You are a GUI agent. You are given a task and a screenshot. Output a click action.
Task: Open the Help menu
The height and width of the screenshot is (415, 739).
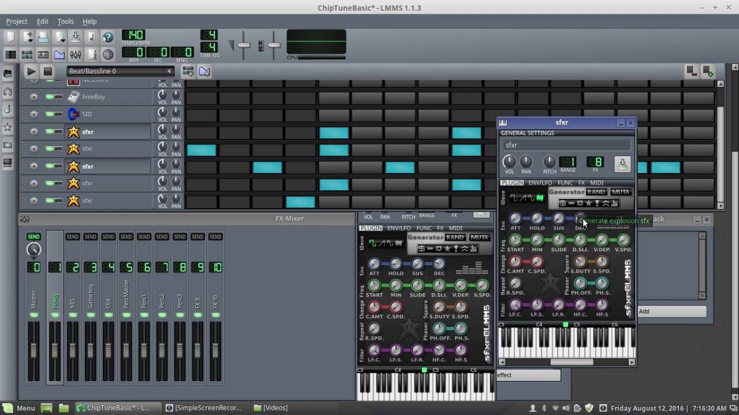tap(89, 21)
